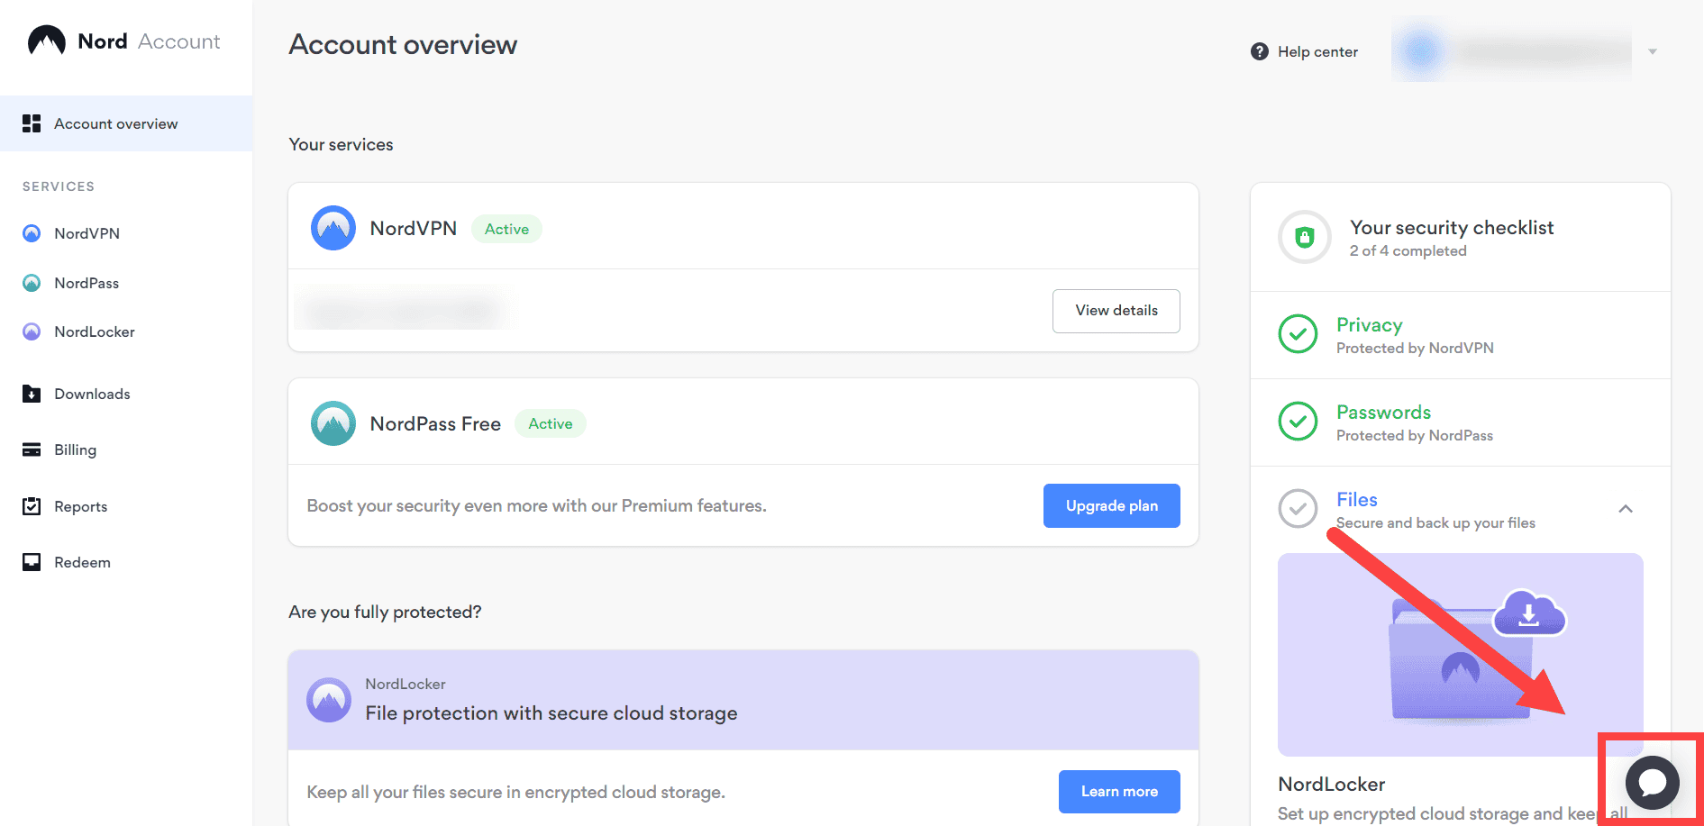The image size is (1704, 826).
Task: Click the Downloads folder icon
Action: tap(32, 394)
